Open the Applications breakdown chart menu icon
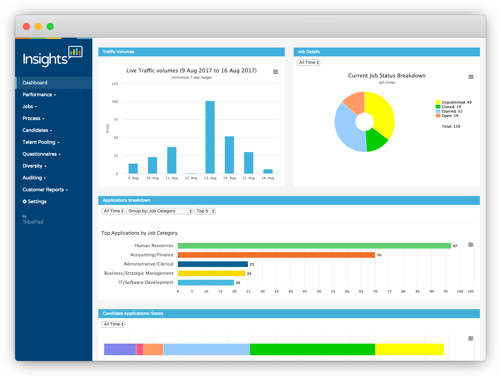 470,245
